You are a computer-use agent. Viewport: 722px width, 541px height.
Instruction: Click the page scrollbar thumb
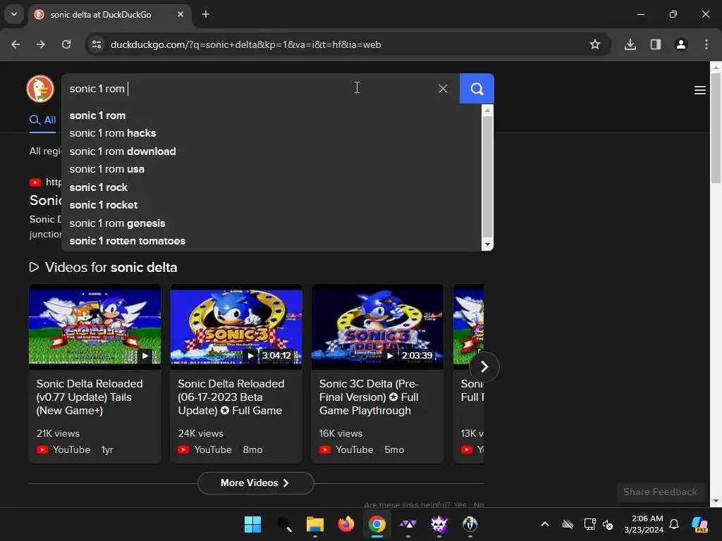[x=716, y=128]
